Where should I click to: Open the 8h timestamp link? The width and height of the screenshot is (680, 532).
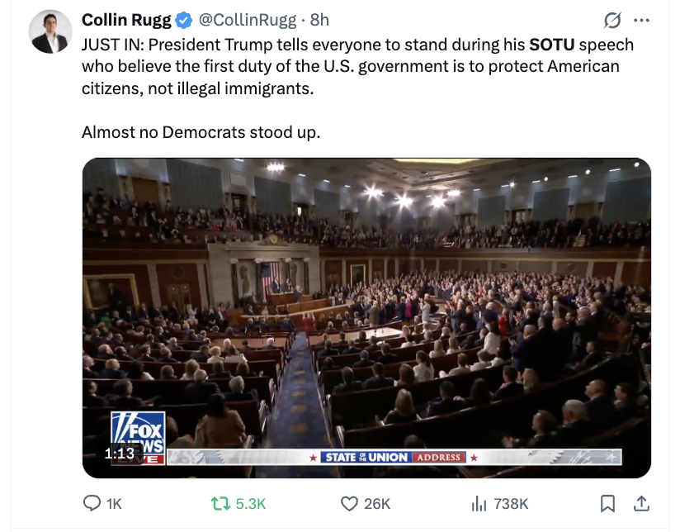319,20
